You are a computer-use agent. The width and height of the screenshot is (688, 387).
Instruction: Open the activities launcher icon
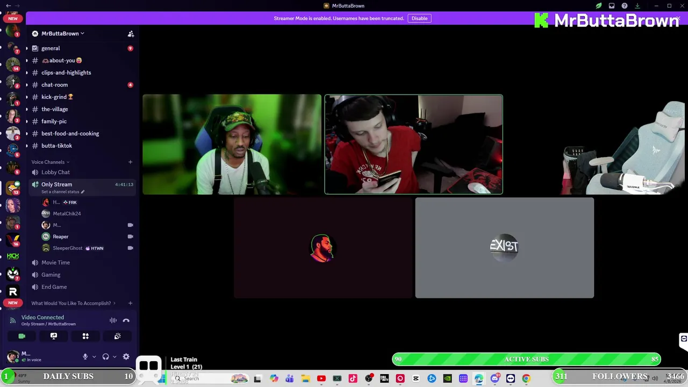85,336
